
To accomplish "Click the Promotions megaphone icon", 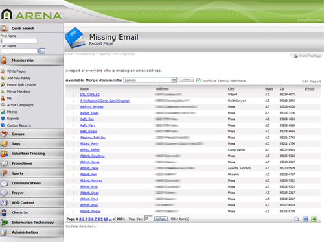I will 4,163.
